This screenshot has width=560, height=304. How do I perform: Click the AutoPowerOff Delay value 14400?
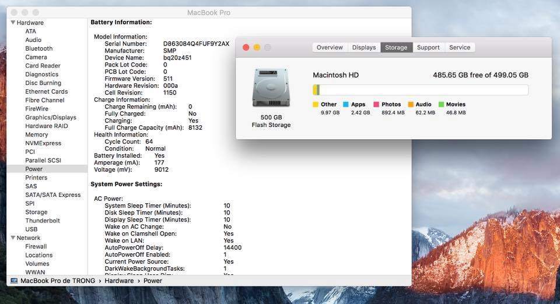[233, 248]
